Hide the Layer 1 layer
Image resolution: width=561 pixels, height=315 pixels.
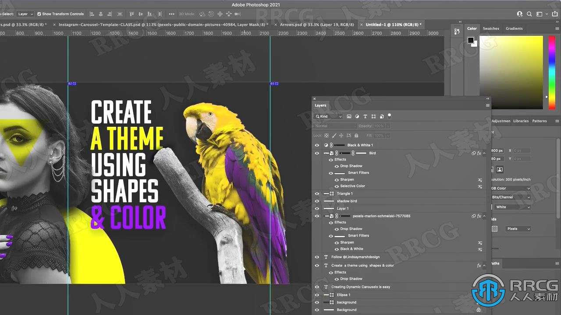317,209
